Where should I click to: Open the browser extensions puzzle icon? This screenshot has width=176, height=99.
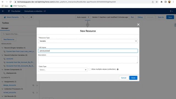click(161, 2)
